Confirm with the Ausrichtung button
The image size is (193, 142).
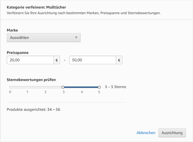tap(172, 133)
